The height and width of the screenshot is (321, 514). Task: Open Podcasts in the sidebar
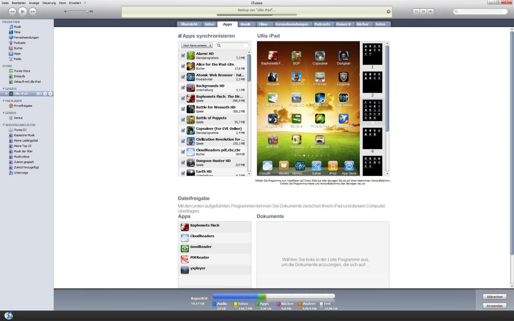click(x=19, y=43)
